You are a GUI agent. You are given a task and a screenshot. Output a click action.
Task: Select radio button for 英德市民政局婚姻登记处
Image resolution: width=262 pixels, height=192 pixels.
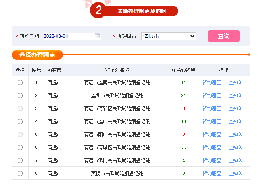[x=20, y=173]
